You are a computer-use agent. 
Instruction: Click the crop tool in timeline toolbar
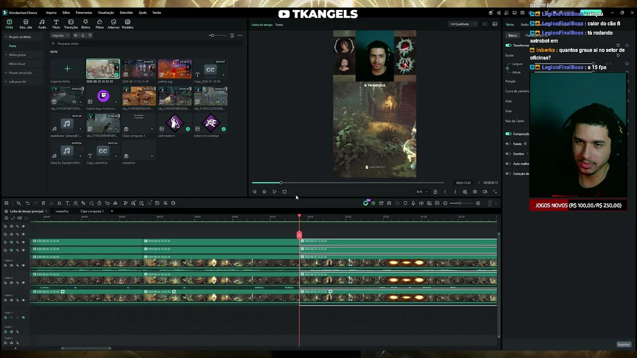pos(59,203)
